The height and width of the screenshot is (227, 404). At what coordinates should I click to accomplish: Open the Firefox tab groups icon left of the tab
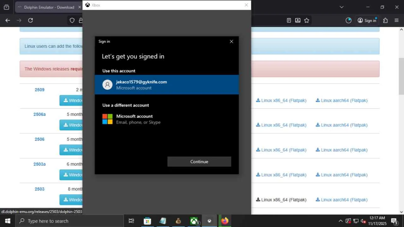click(6, 7)
